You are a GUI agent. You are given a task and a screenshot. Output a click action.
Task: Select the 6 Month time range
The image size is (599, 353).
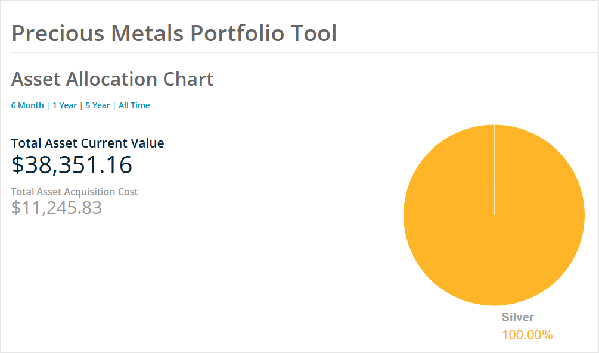point(27,105)
